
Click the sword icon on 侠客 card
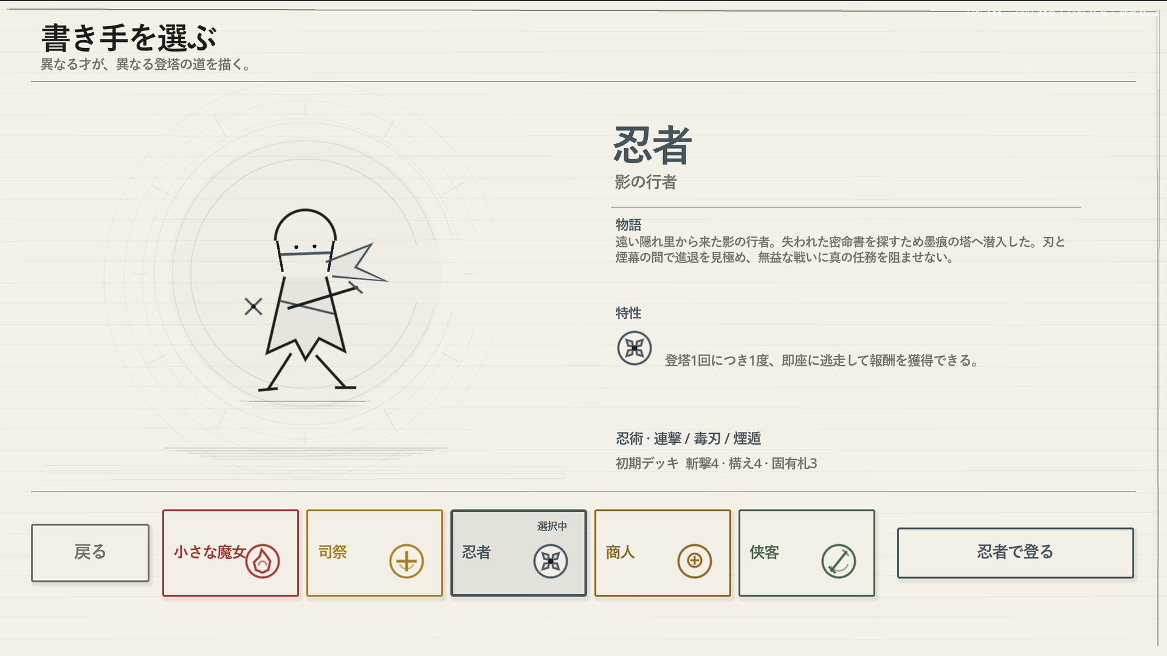tap(839, 561)
